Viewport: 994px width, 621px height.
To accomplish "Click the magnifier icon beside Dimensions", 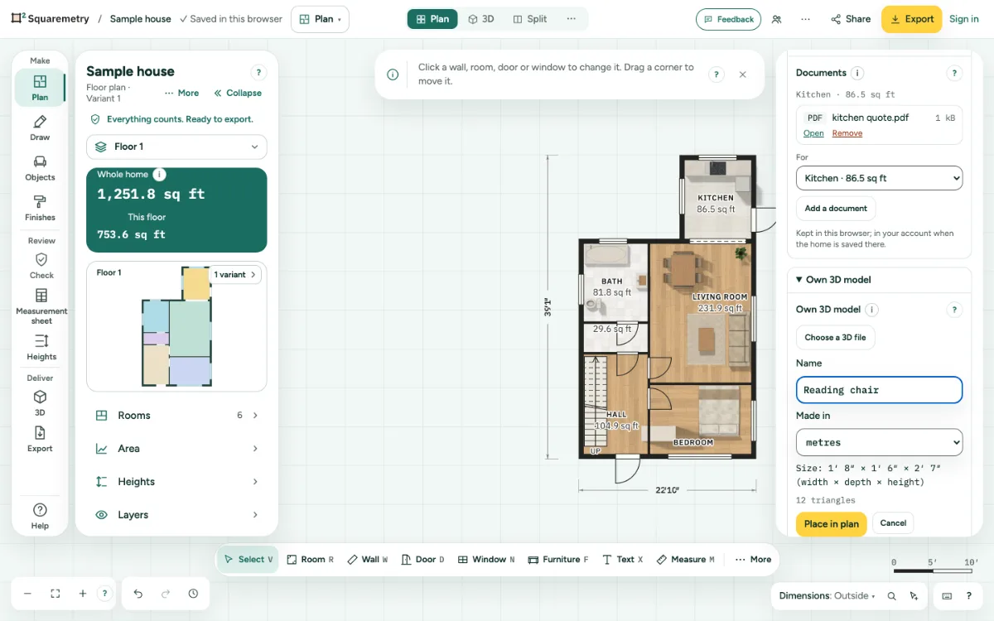I will click(x=892, y=596).
